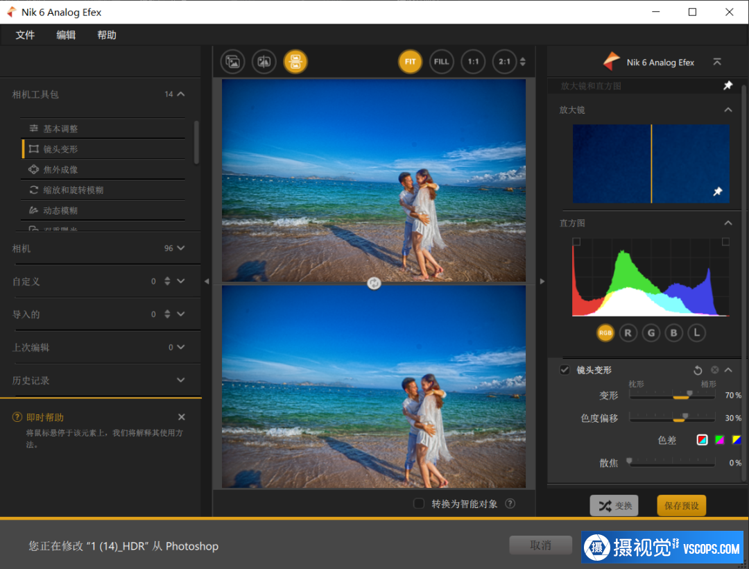Screen dimensions: 749x569
Task: Swap the before and after preview positions
Action: click(374, 283)
